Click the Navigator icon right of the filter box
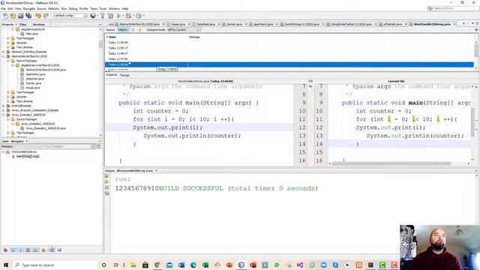480x270 pixels. 98,147
